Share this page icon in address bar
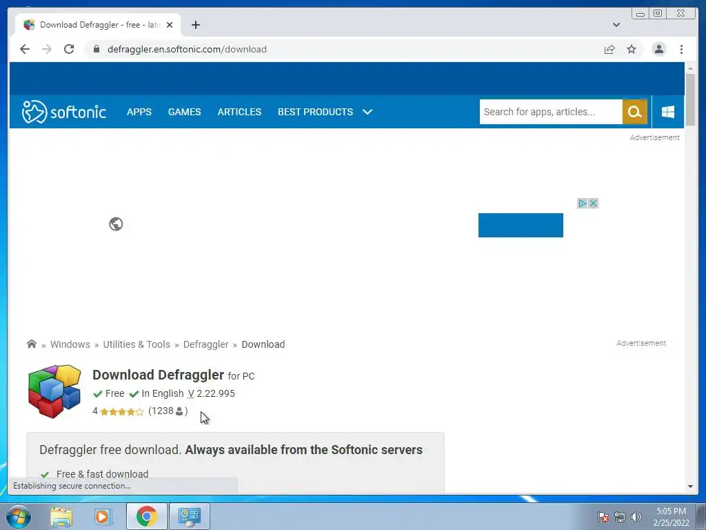 click(609, 49)
